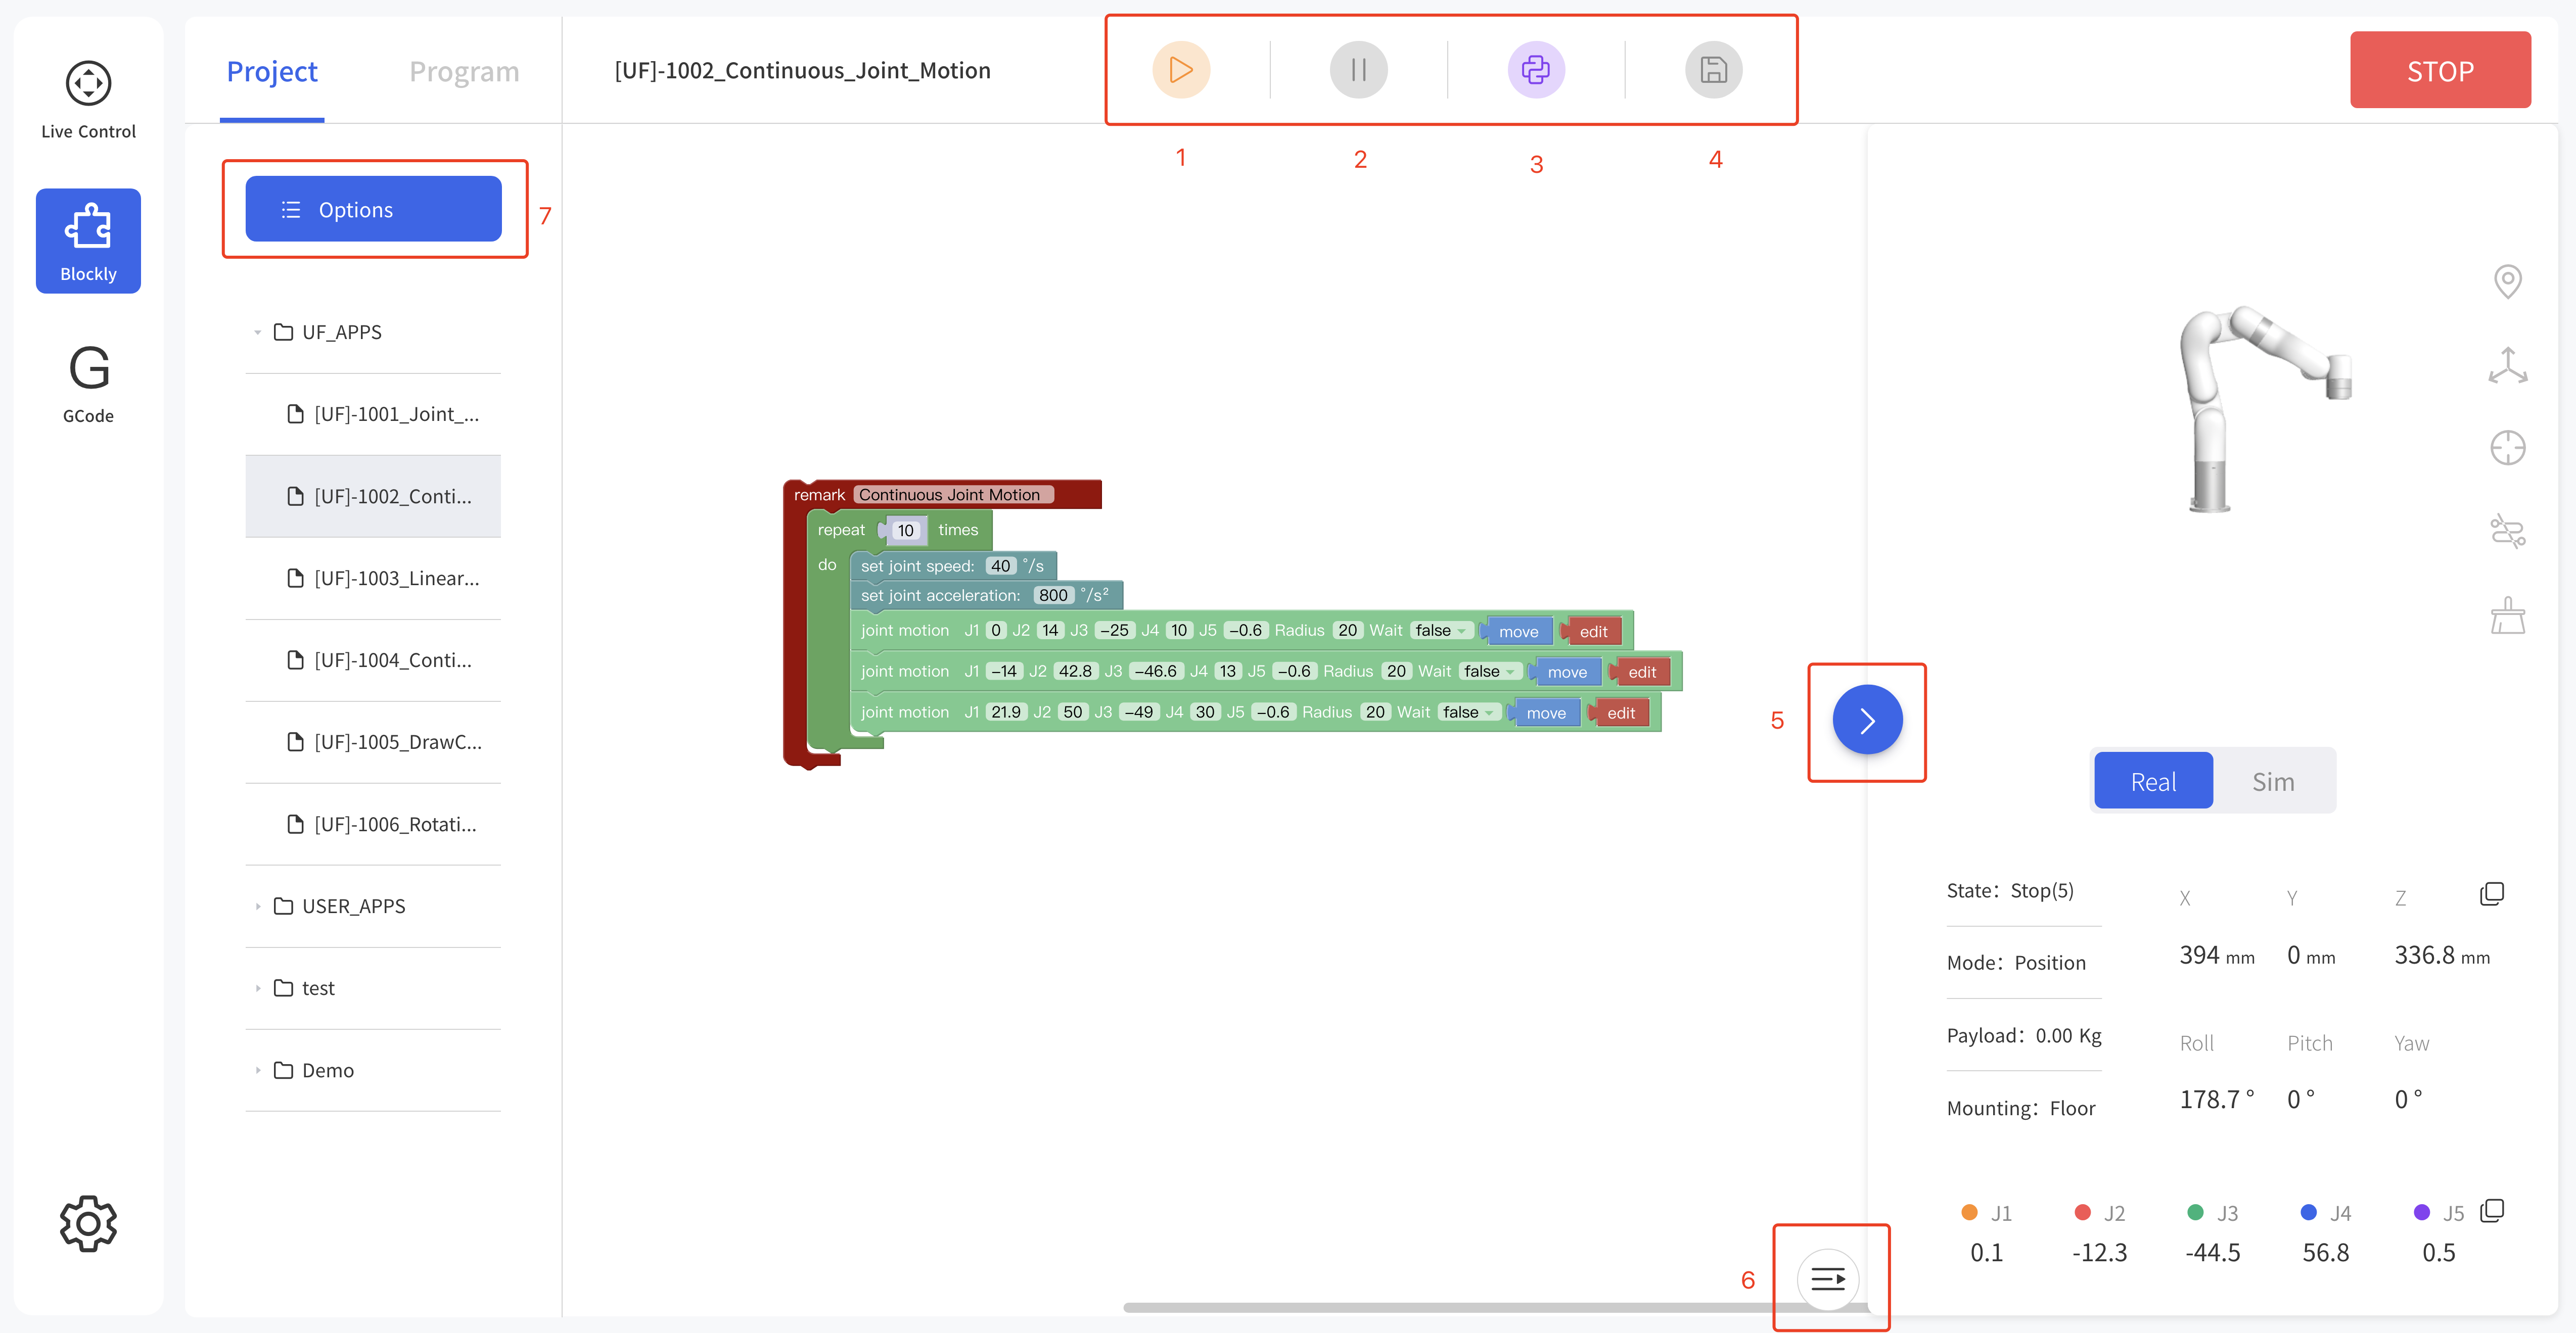2576x1333 pixels.
Task: Open Wait dropdown in third joint motion
Action: point(1468,712)
